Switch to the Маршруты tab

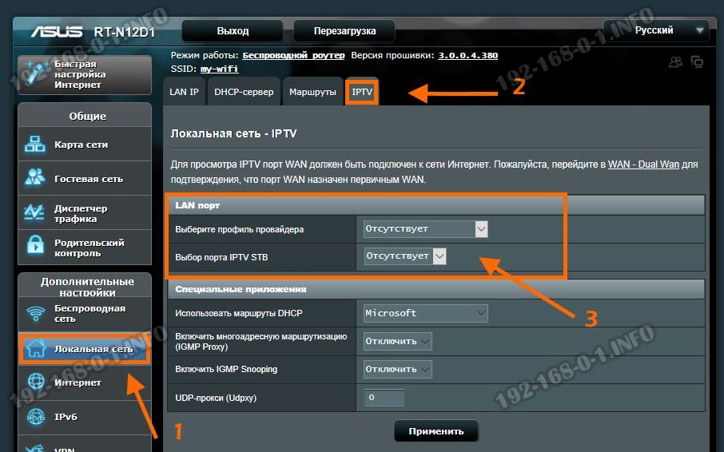[x=312, y=92]
